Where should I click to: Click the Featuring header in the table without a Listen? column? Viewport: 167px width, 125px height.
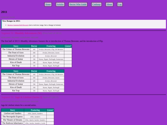pyautogui.click(x=51, y=71)
